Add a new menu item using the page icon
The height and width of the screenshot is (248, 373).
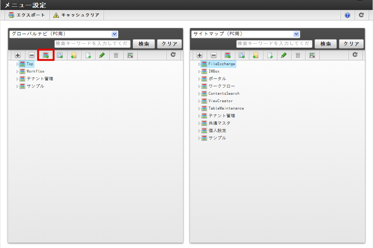[x=88, y=55]
